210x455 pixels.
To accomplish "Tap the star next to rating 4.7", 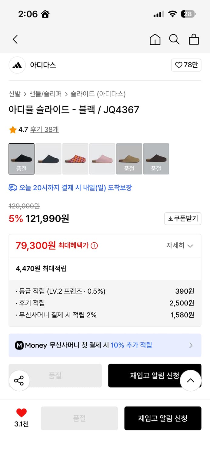I will click(13, 130).
